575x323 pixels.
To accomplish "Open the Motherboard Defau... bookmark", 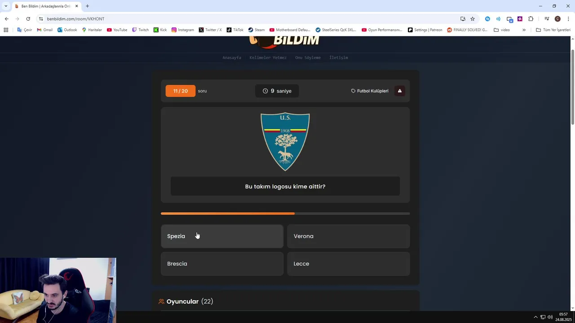I will (x=290, y=30).
